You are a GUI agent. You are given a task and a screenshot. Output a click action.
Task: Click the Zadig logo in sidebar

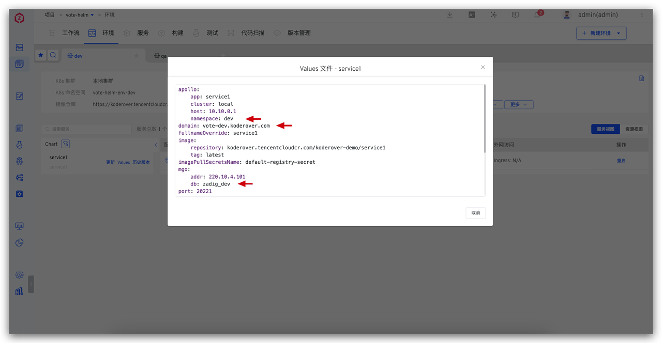(19, 19)
